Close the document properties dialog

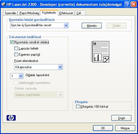134,4
